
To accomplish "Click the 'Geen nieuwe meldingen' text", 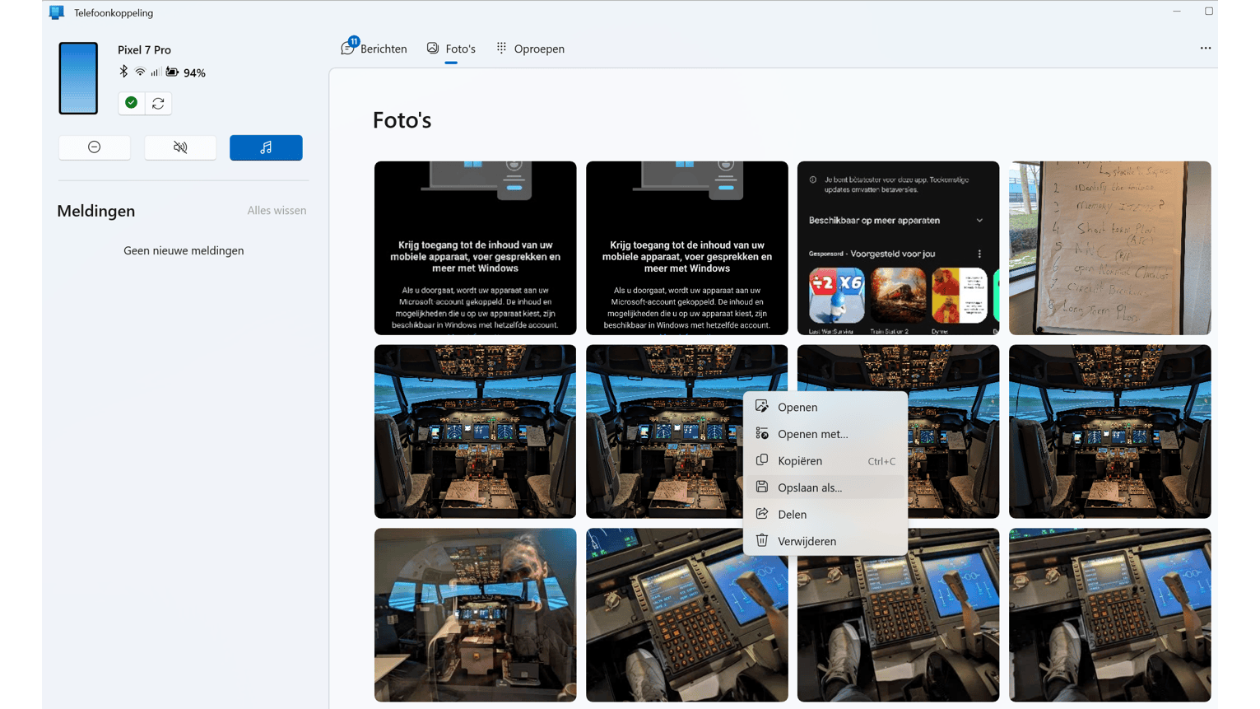I will (184, 250).
